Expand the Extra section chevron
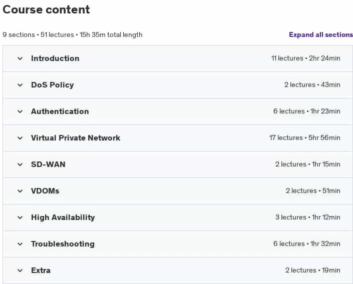353x284 pixels. tap(20, 270)
